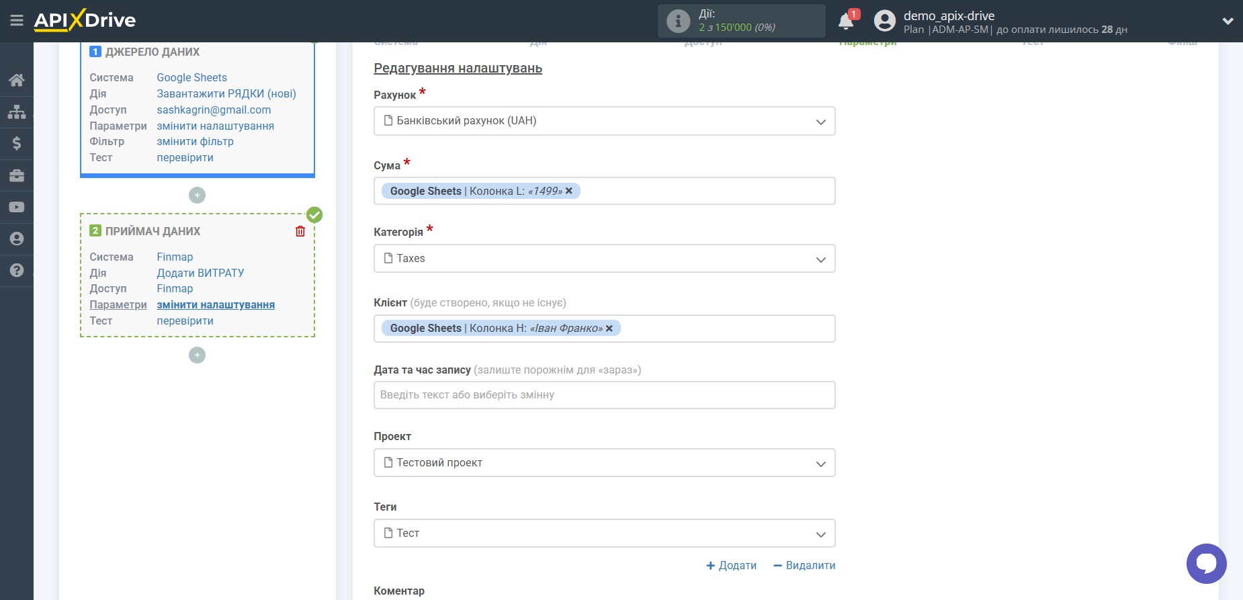Click the briefcase icon in sidebar

(x=17, y=175)
